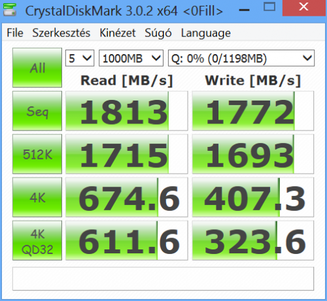Expand the drive selector showing Q: 0%
This screenshot has width=327, height=301.
241,58
